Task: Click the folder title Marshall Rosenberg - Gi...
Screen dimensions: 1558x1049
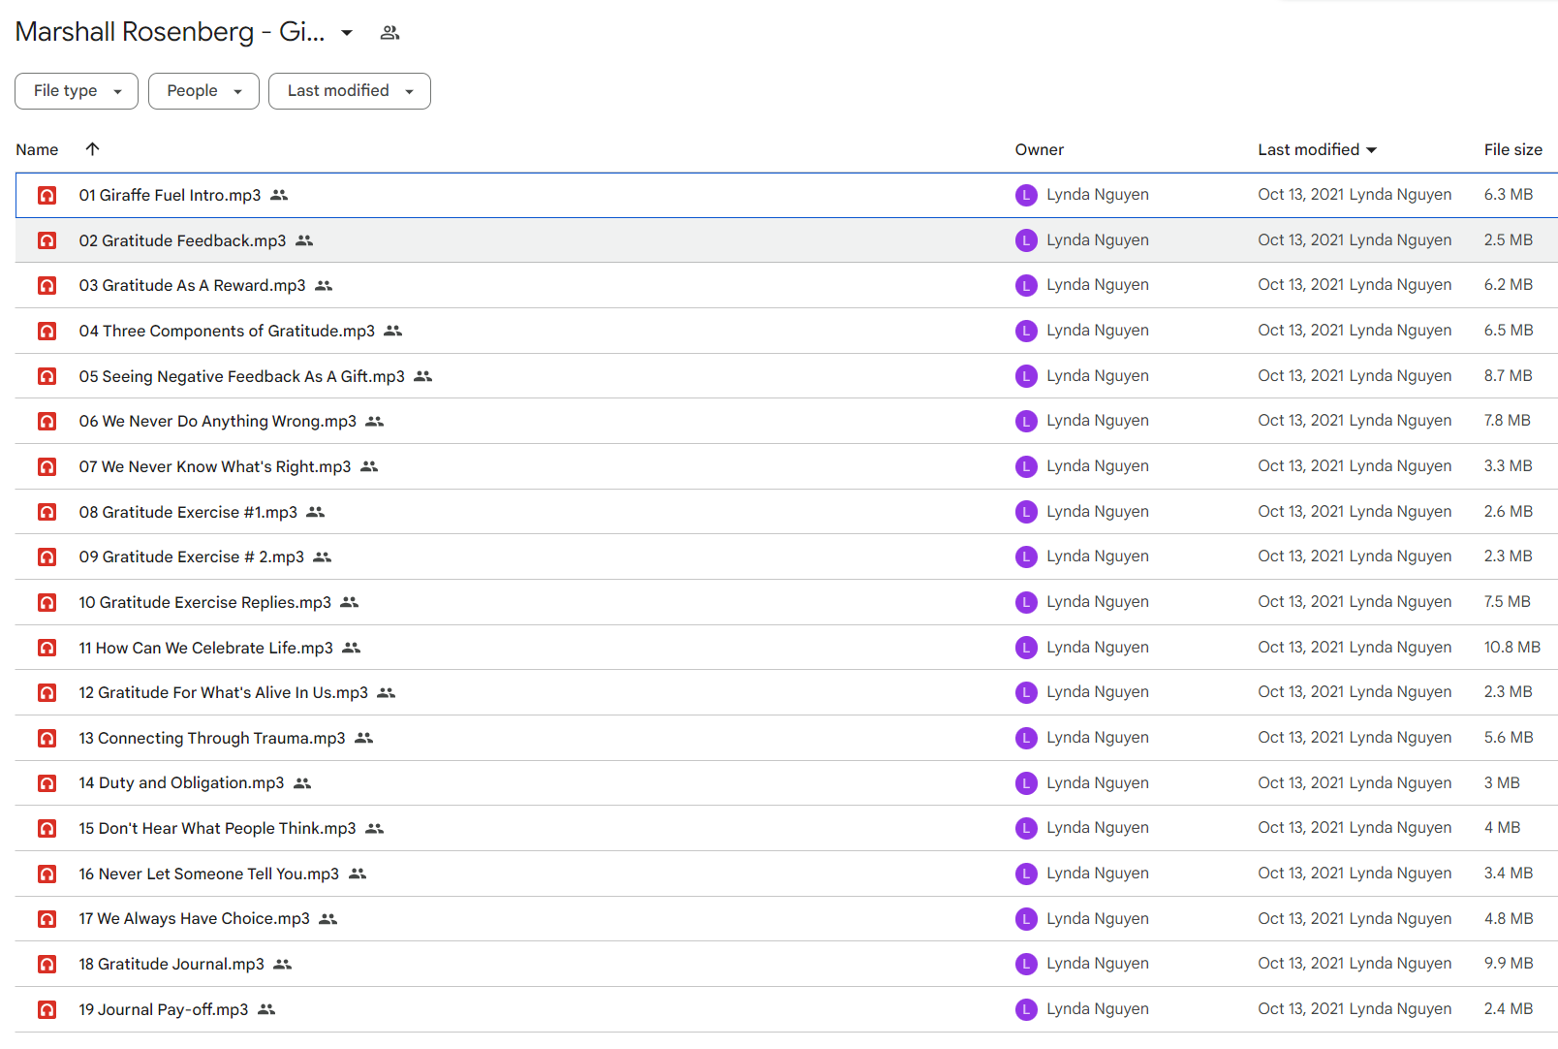Action: tap(171, 32)
